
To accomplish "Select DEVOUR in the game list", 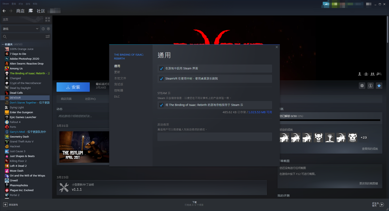I will [x=25, y=98].
